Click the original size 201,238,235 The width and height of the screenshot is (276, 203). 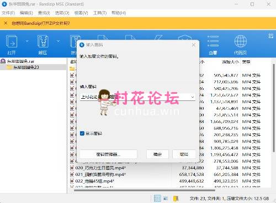click(x=226, y=135)
